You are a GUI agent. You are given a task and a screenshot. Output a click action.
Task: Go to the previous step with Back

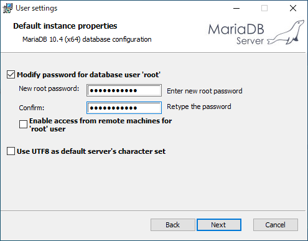(x=173, y=225)
